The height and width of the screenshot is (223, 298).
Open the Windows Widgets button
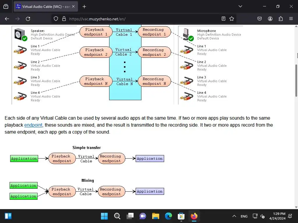8,216
